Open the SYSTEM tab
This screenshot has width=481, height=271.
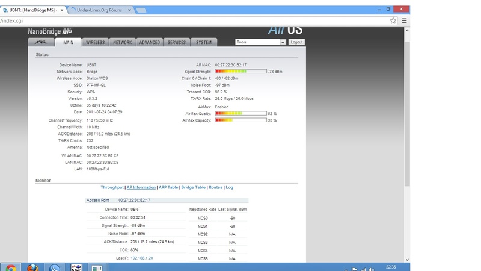[204, 42]
